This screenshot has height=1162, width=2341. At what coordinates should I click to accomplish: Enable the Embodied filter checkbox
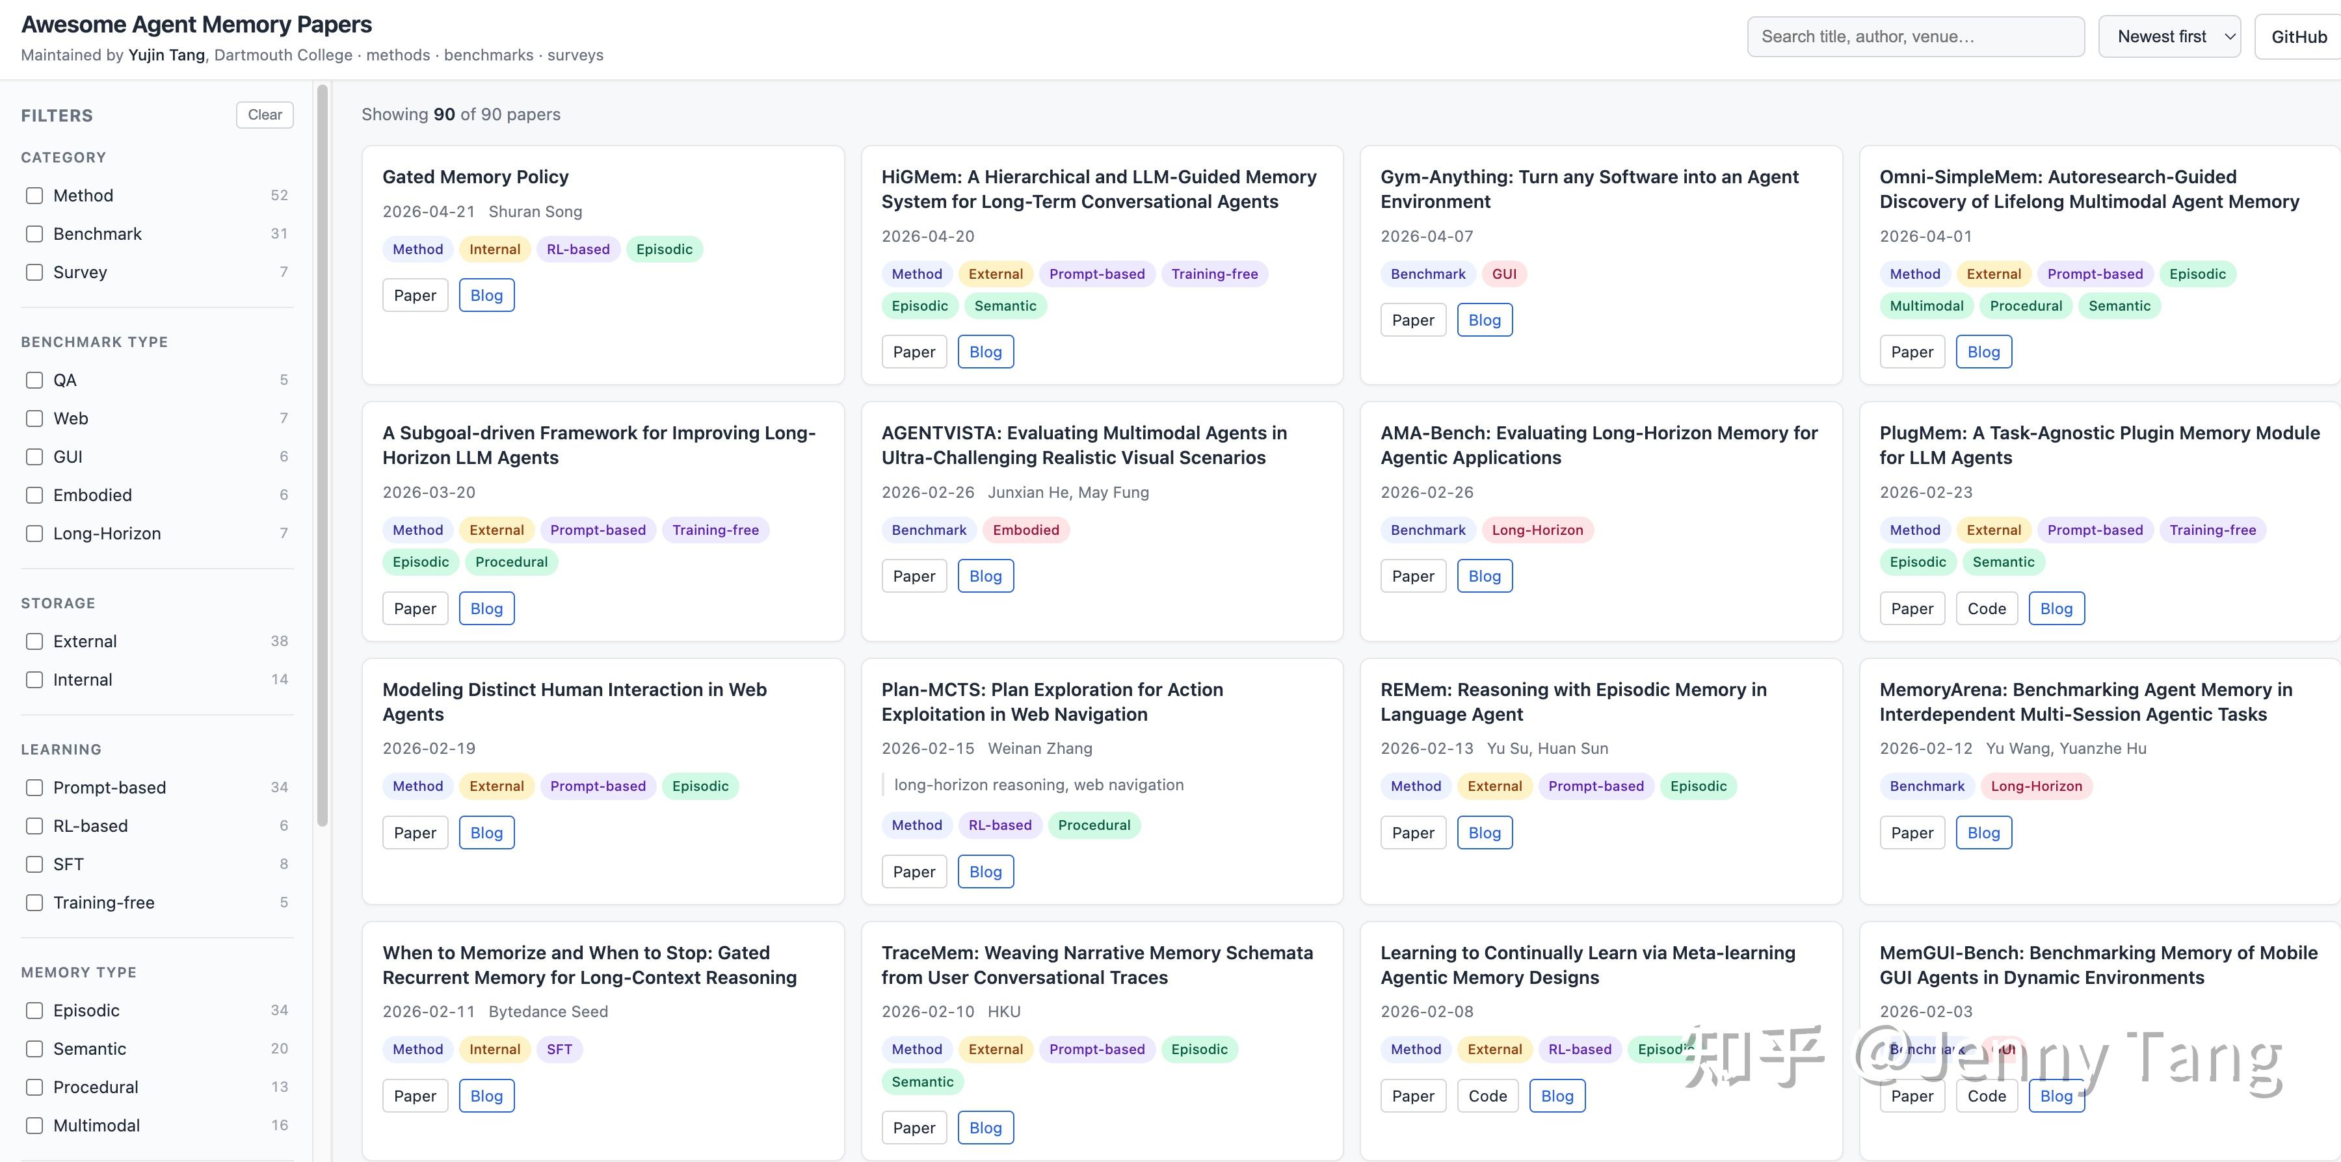pyautogui.click(x=34, y=494)
